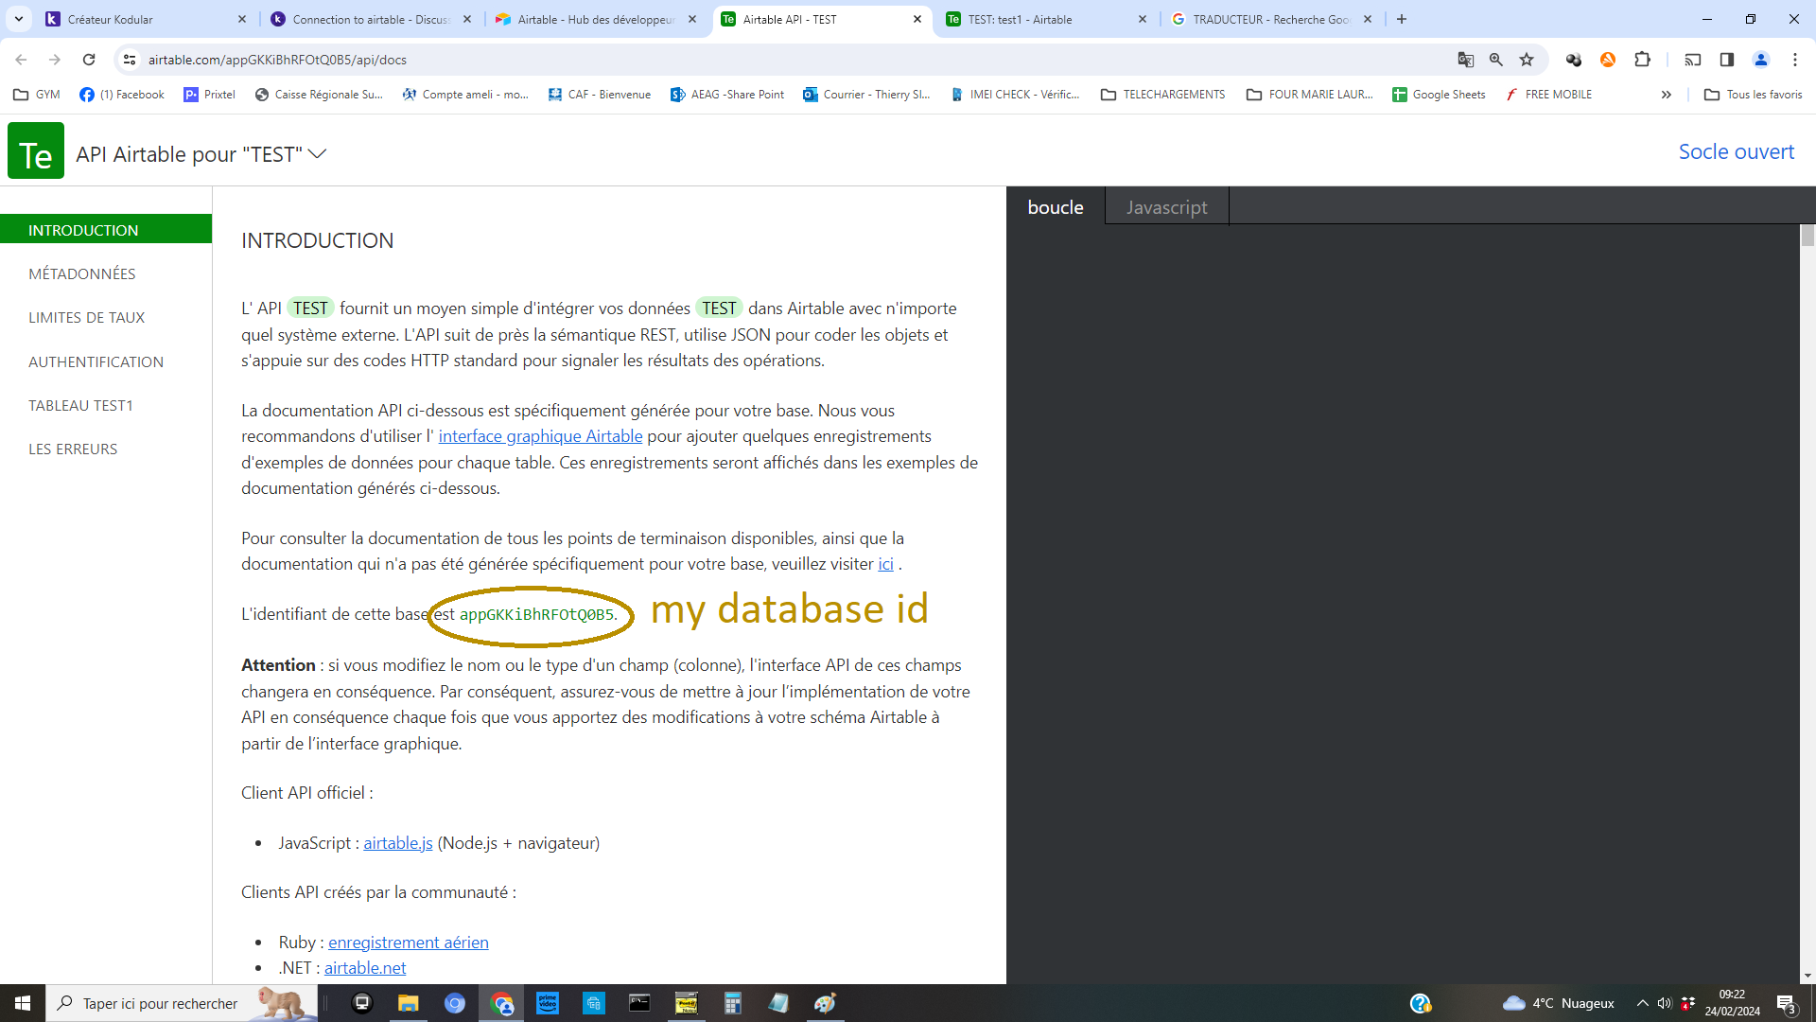Click the Airtable base "Te" logo icon
This screenshot has width=1816, height=1022.
pos(35,150)
